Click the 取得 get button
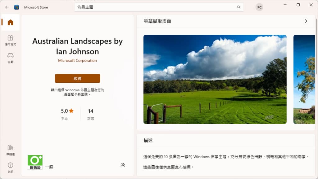The height and width of the screenshot is (179, 318). [x=77, y=78]
